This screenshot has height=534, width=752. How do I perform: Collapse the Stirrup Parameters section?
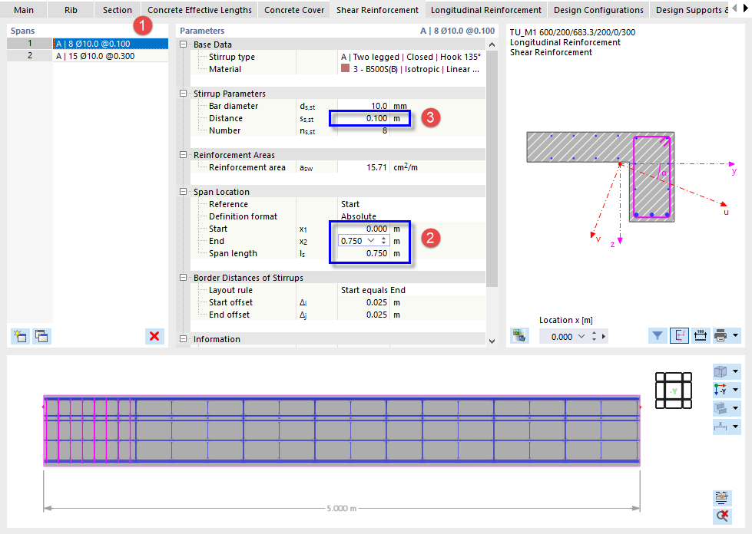click(182, 93)
